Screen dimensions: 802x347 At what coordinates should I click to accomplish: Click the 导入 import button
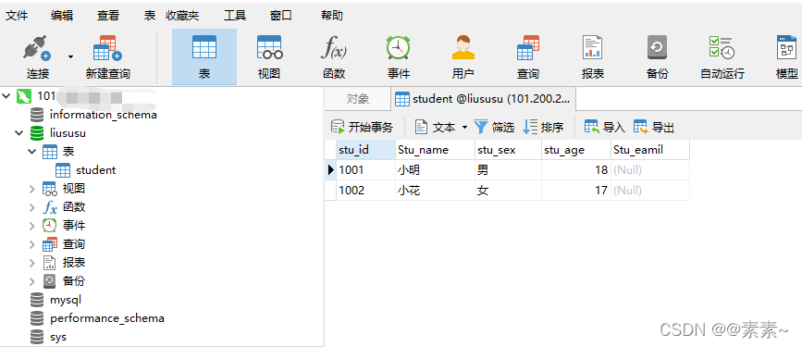tap(605, 127)
